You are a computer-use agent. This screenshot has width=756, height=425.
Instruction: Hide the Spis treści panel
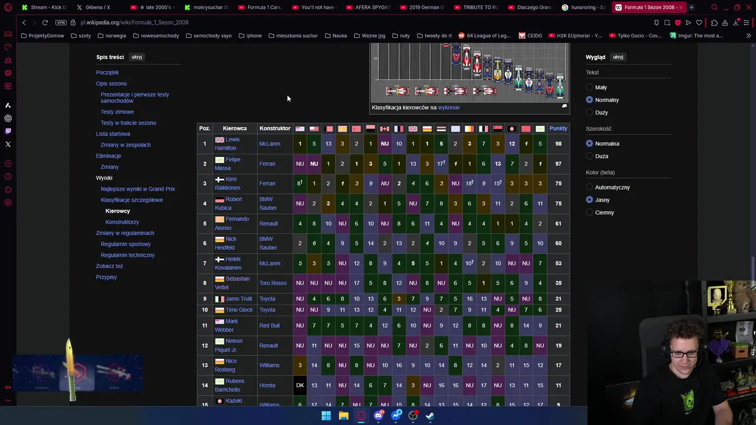coord(136,57)
